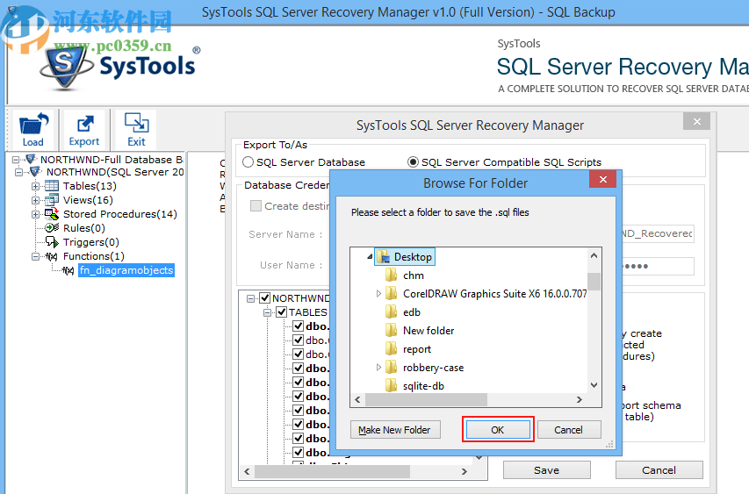Click folder list scroll-up arrow
The width and height of the screenshot is (749, 494).
click(x=594, y=255)
